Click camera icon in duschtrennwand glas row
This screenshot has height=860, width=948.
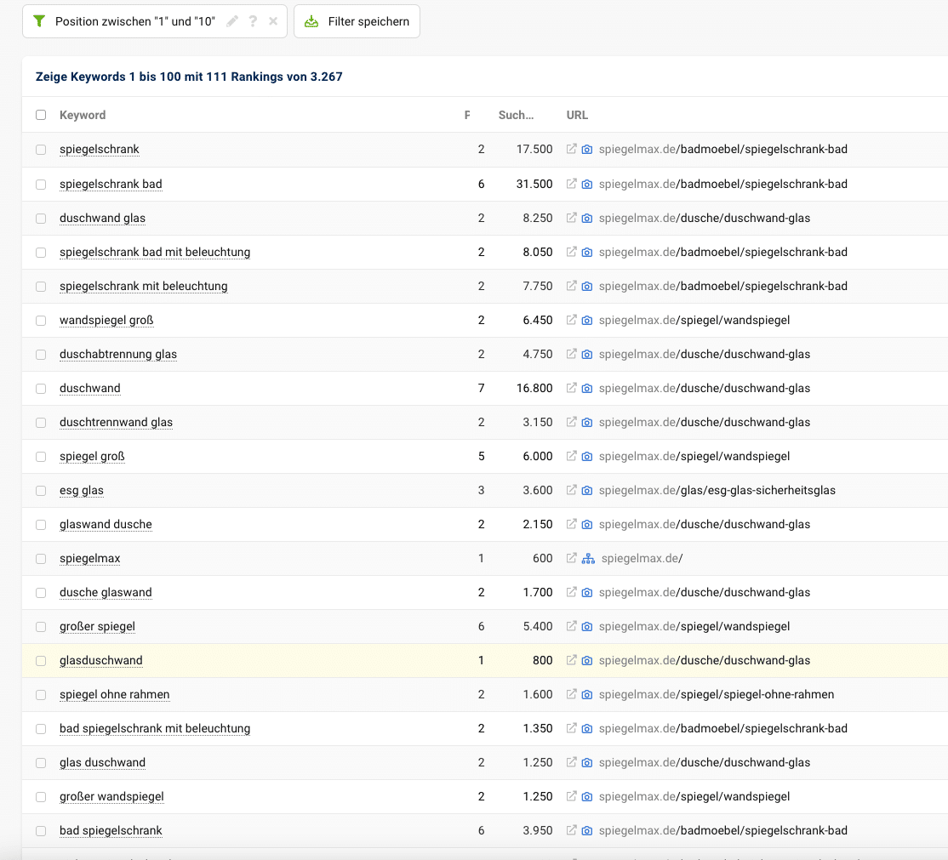(x=587, y=423)
